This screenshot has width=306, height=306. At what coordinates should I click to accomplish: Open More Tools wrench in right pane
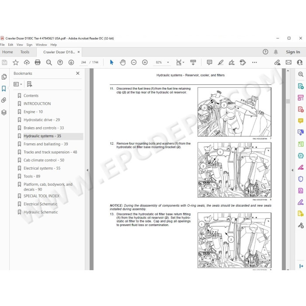click(x=301, y=226)
